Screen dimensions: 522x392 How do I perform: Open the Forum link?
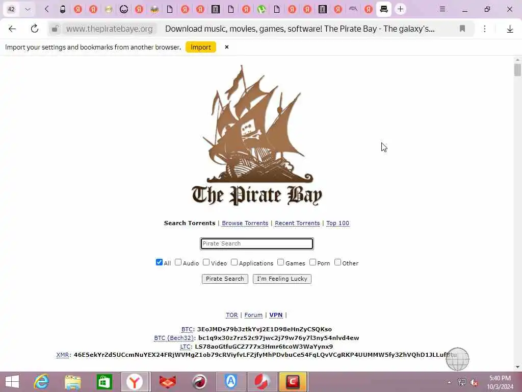pyautogui.click(x=253, y=315)
